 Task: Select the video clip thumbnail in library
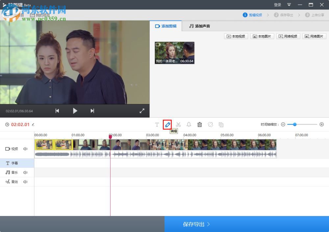click(x=174, y=53)
